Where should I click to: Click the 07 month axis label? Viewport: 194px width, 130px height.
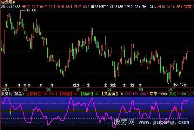point(79,89)
